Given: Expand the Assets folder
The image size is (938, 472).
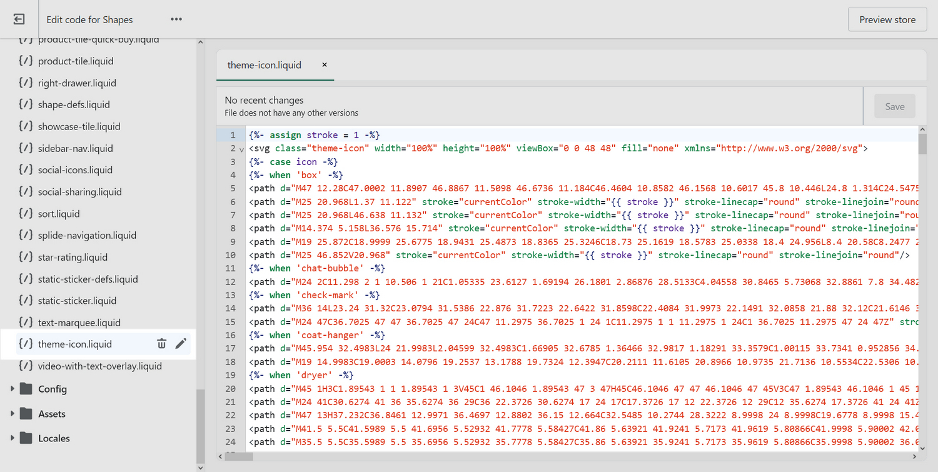Looking at the screenshot, I should 13,414.
